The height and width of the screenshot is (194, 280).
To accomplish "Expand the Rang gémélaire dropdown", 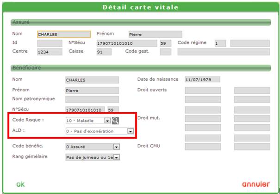I will click(117, 158).
